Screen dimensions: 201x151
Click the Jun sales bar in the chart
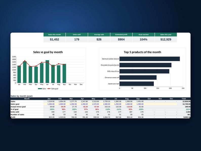(x=47, y=72)
